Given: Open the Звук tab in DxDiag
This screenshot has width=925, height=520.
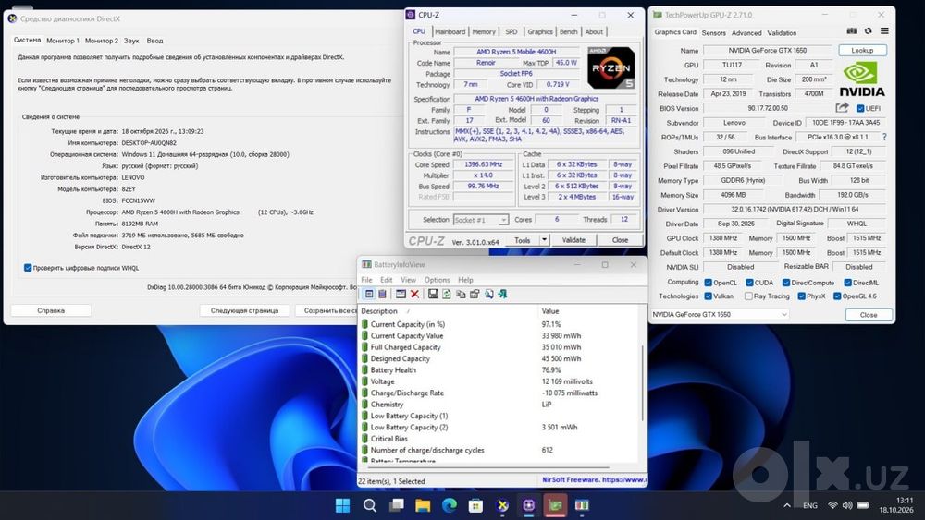Looking at the screenshot, I should click(131, 41).
